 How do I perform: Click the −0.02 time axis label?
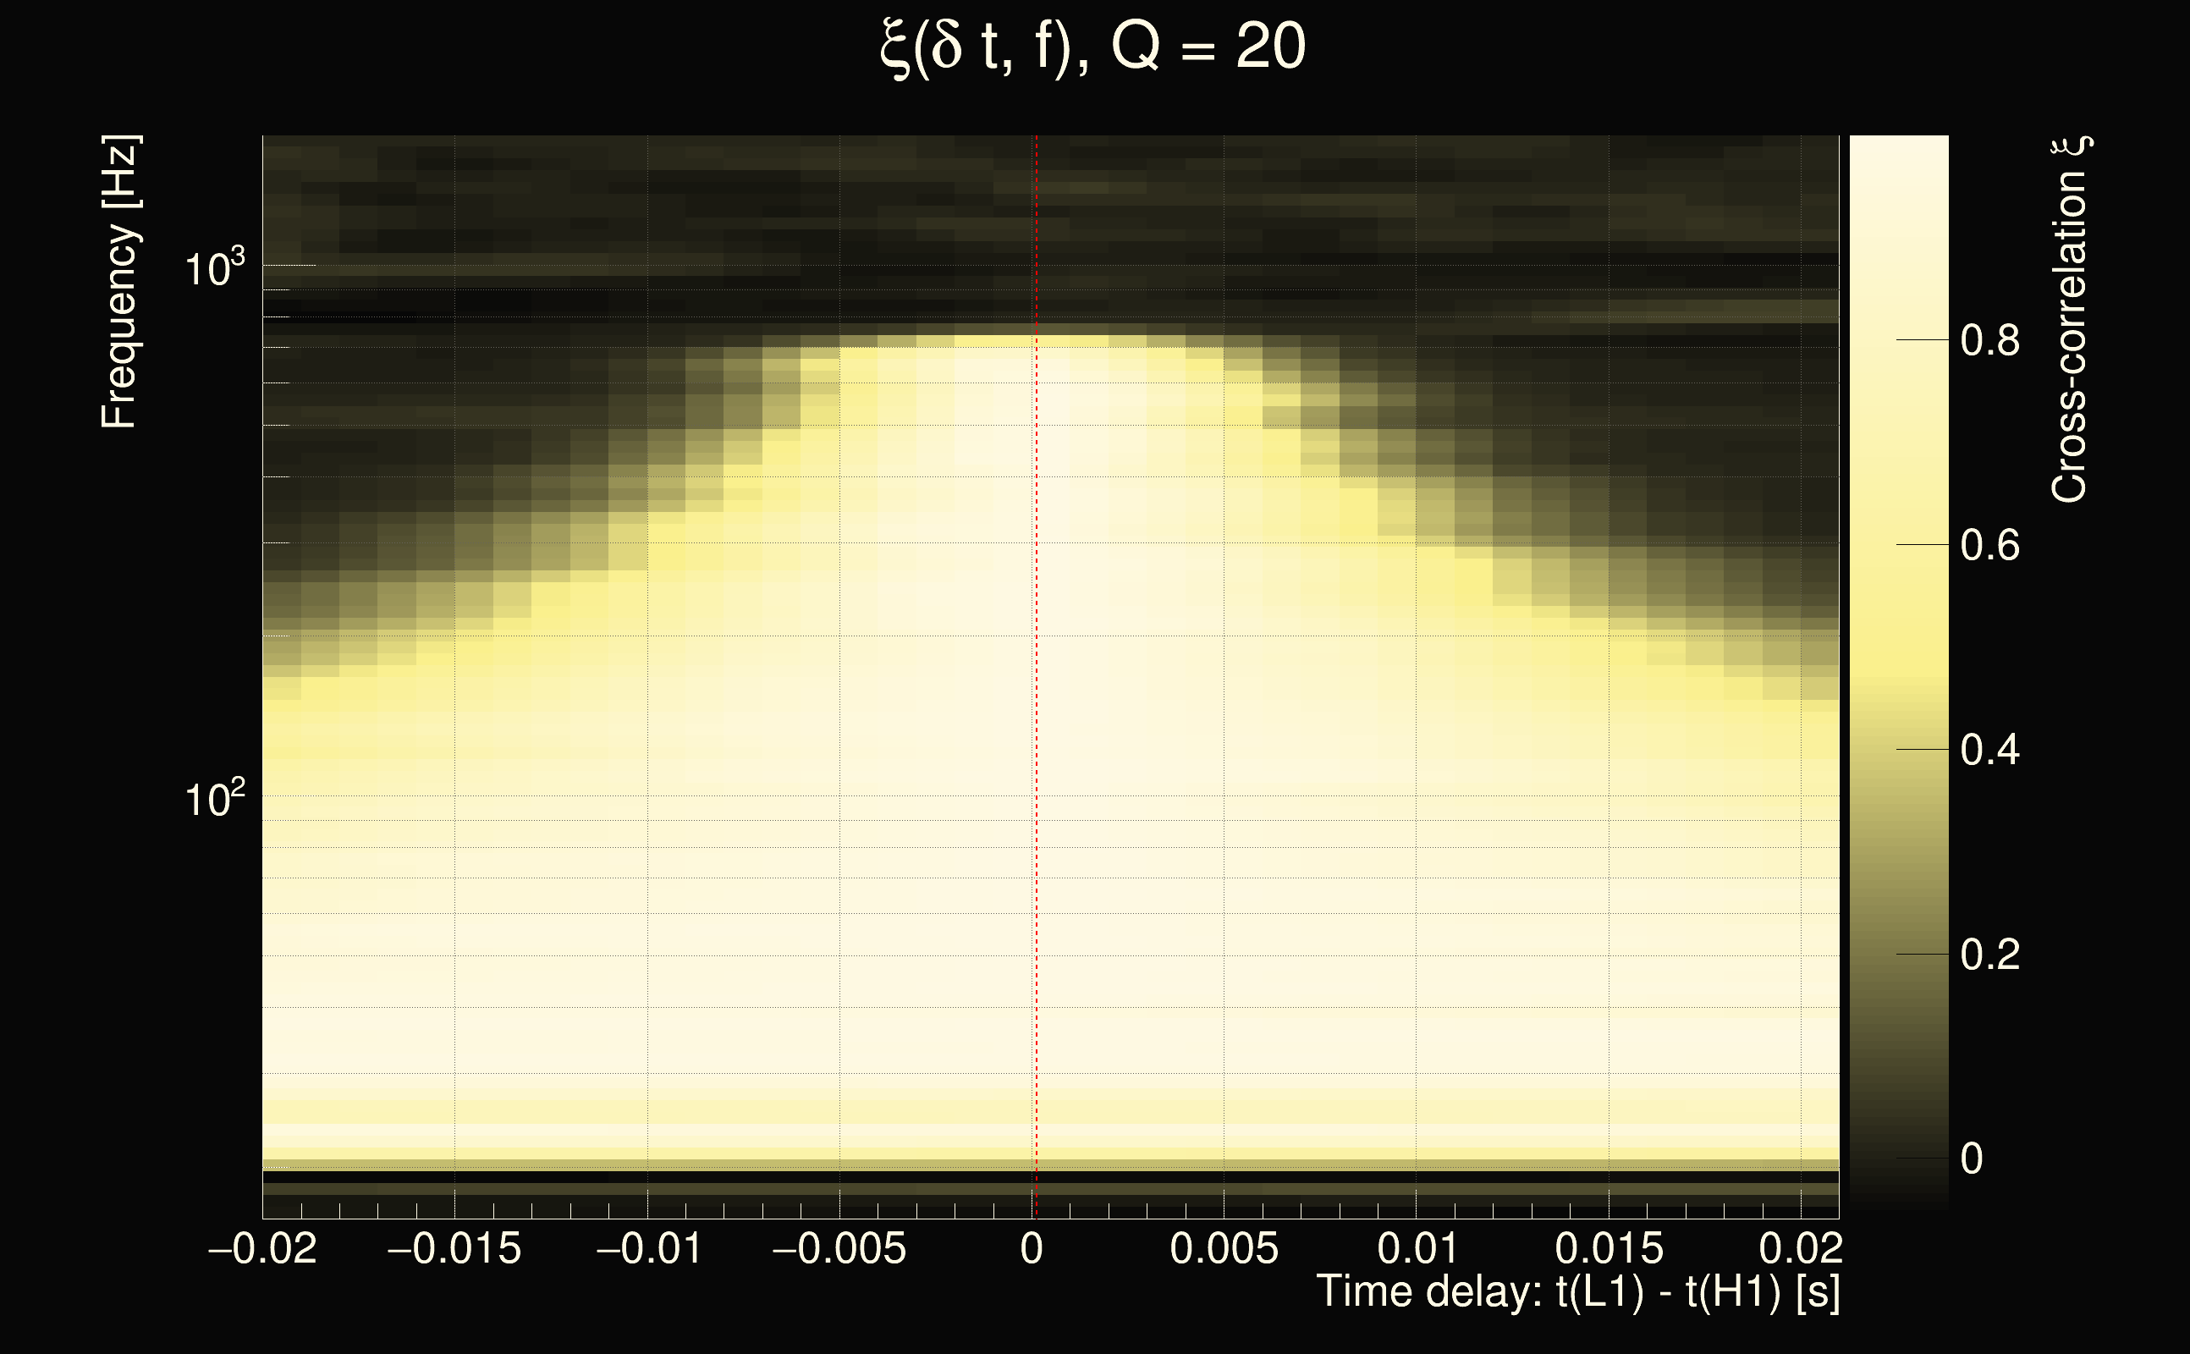(262, 1248)
